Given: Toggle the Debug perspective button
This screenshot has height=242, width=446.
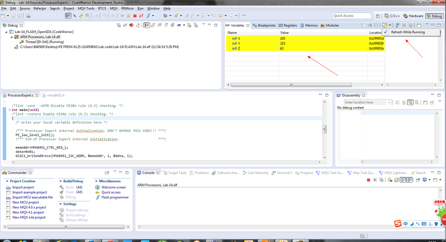Looking at the screenshot, I should pos(433,16).
